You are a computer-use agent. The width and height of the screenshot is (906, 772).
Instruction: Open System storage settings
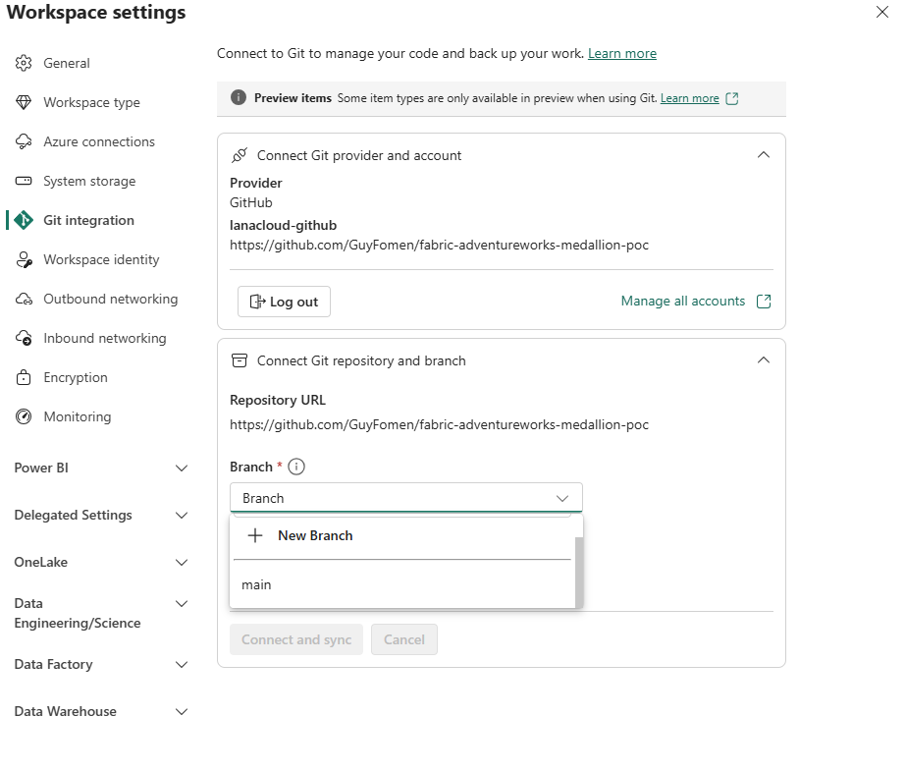(x=89, y=181)
